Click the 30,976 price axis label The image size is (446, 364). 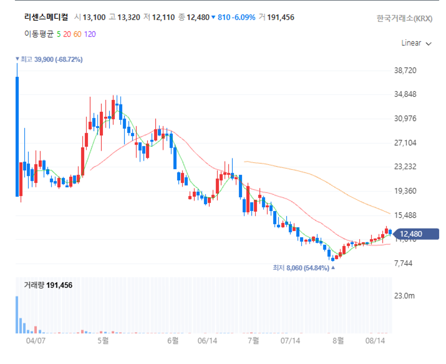pyautogui.click(x=405, y=119)
